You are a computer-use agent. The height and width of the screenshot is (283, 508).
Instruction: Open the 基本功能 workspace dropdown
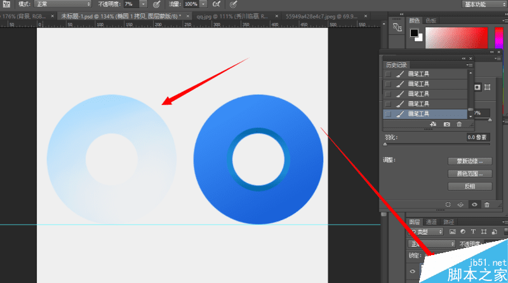coord(483,4)
